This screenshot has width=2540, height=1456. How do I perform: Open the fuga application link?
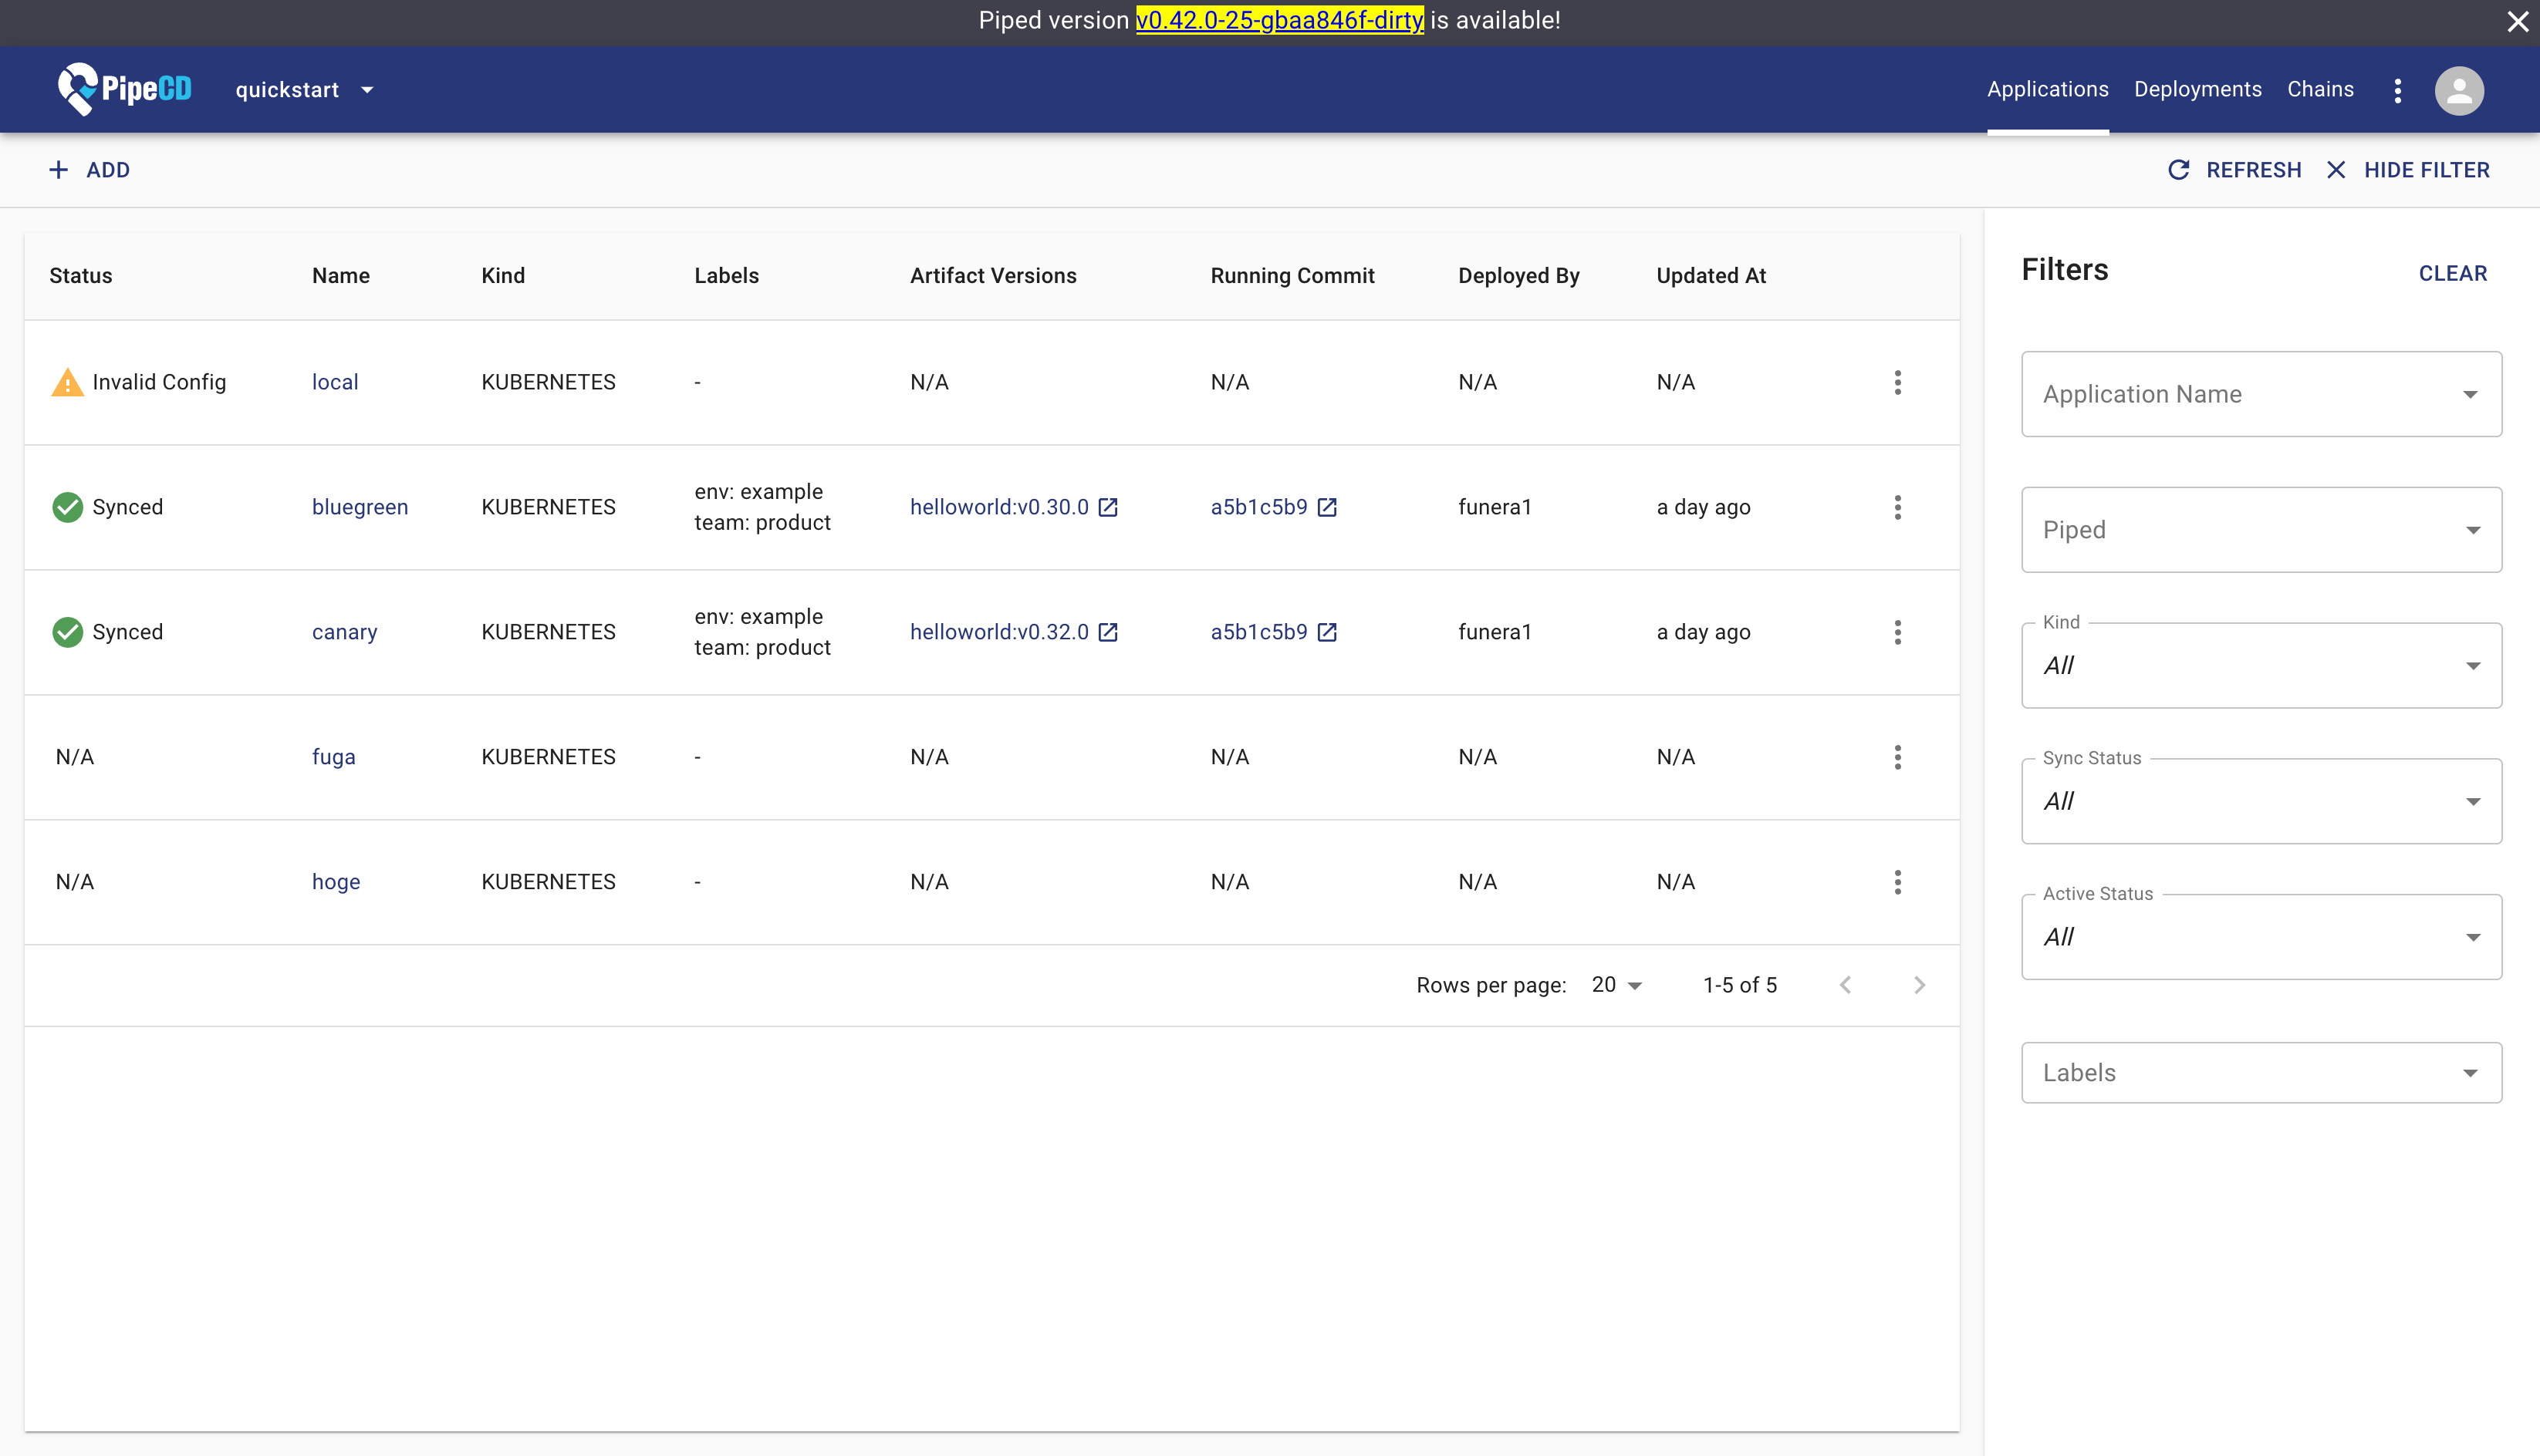coord(333,757)
